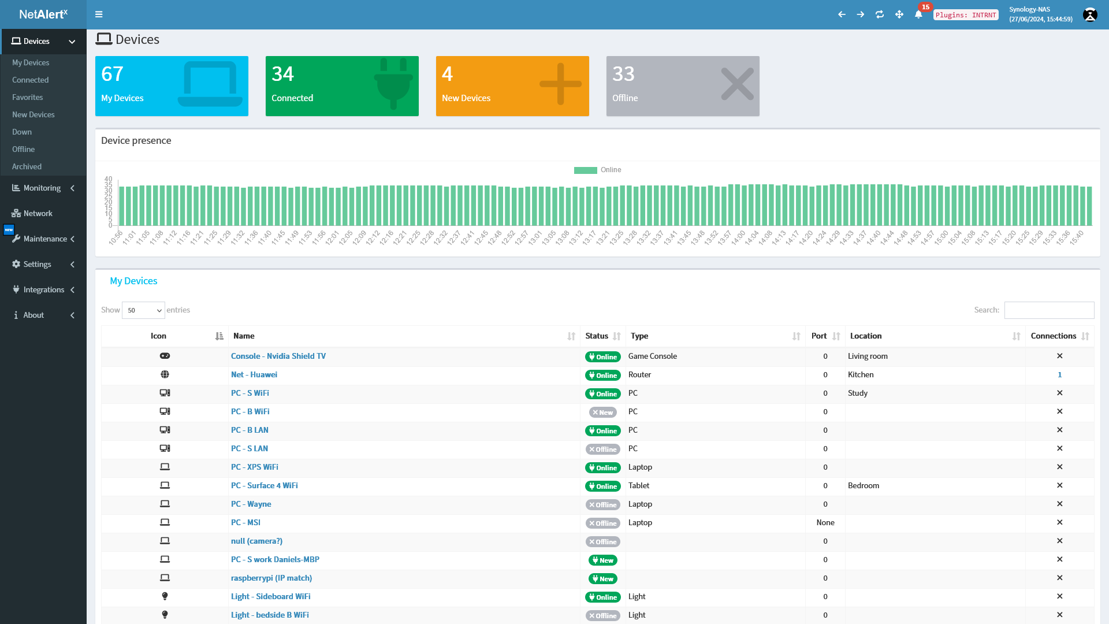Viewport: 1109px width, 624px height.
Task: Click the forward arrow in top bar
Action: tap(861, 14)
